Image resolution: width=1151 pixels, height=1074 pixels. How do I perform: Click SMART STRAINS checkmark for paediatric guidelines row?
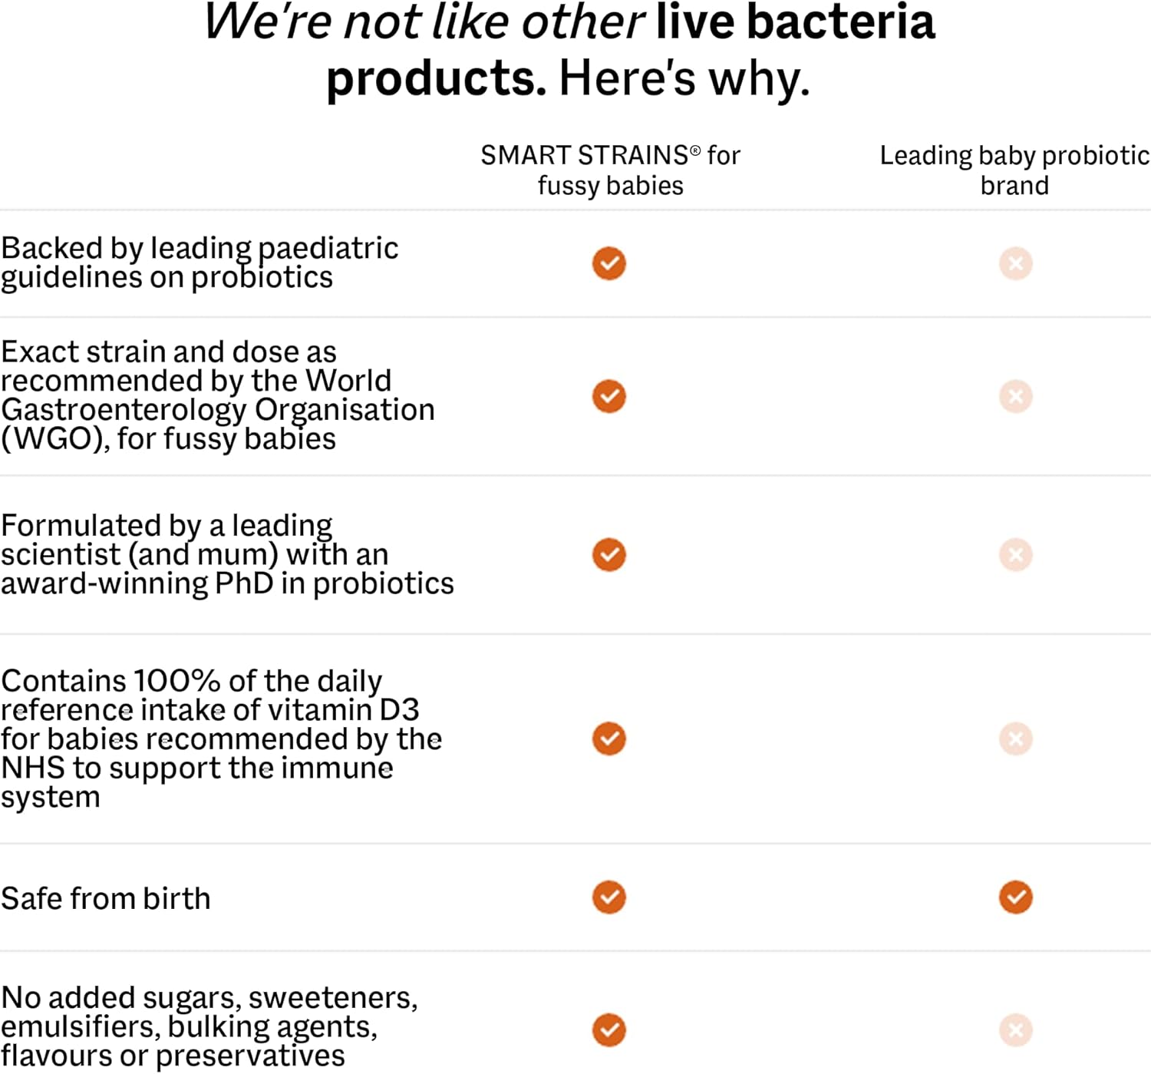[x=609, y=263]
